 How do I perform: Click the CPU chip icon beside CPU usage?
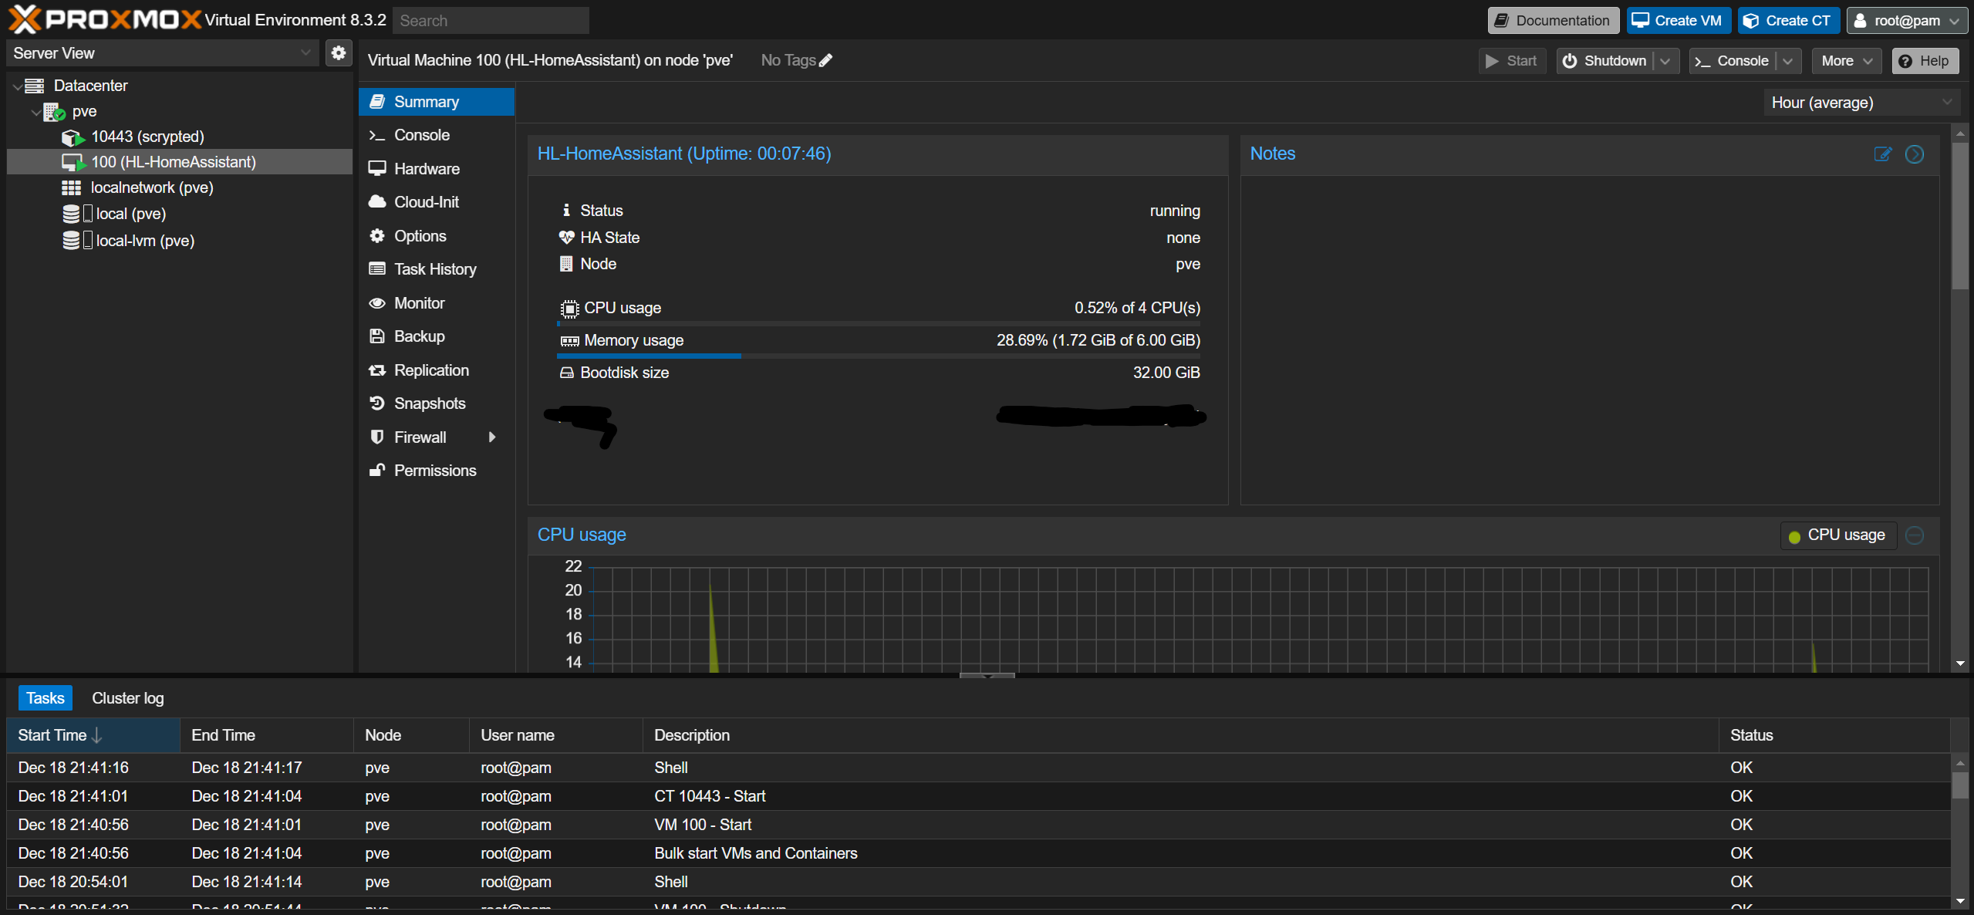point(569,309)
